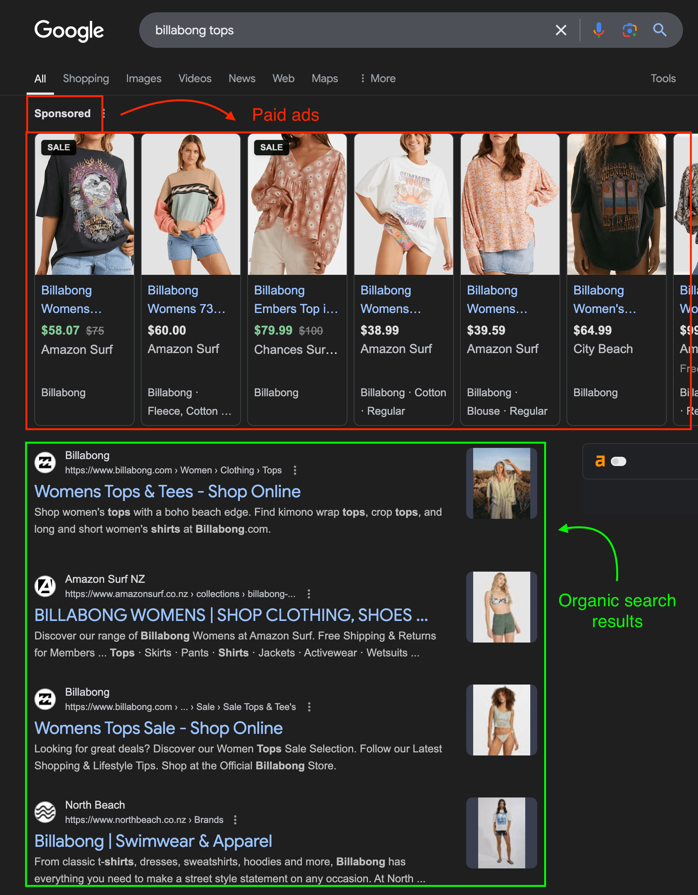Switch to the Shopping tab
Image resolution: width=698 pixels, height=895 pixels.
tap(86, 78)
